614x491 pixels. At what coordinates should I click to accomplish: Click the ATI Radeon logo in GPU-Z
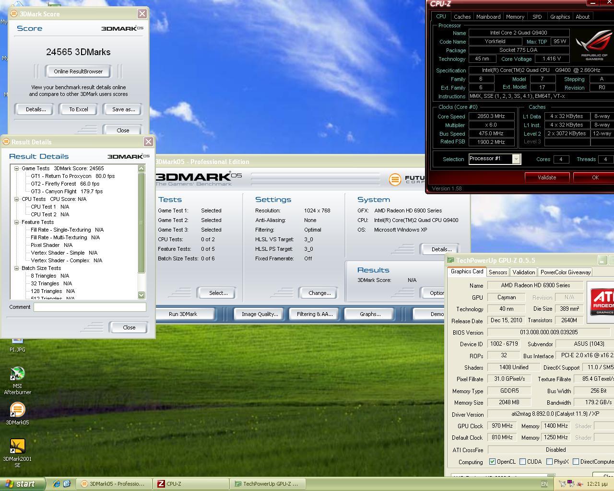tap(602, 301)
